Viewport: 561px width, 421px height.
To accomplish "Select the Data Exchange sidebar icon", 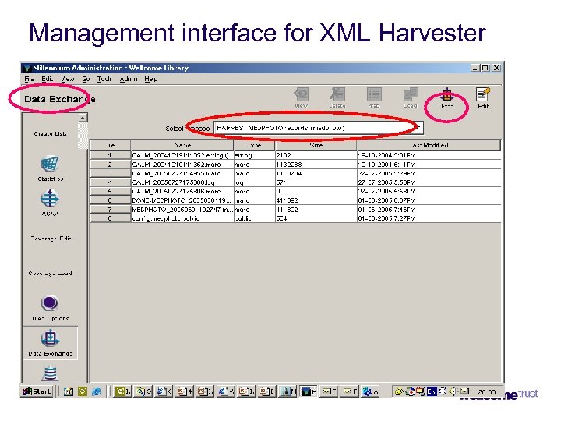I will point(50,338).
